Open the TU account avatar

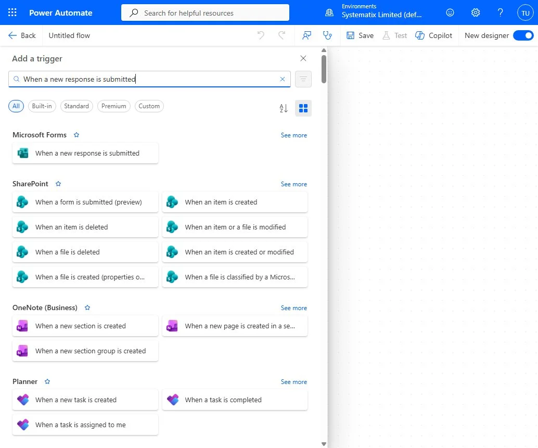click(526, 13)
